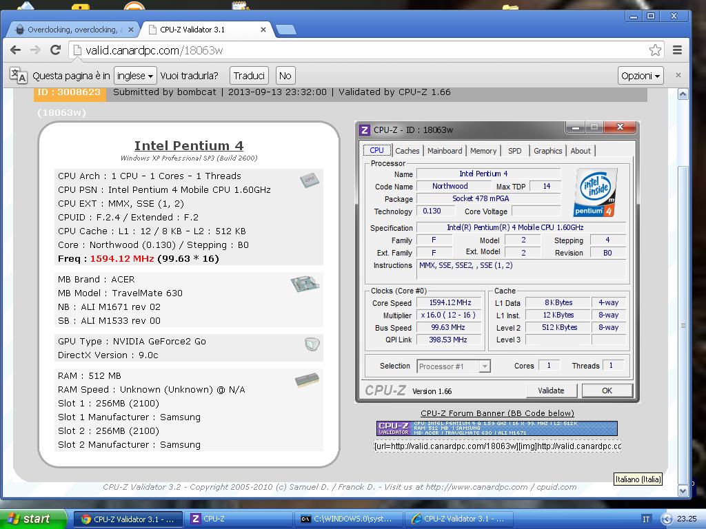Click the CPU-Z Forum Banner link

click(497, 413)
